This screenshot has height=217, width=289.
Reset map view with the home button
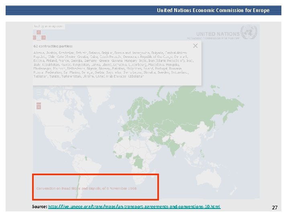coord(39,38)
